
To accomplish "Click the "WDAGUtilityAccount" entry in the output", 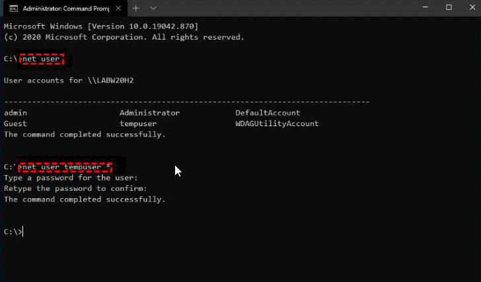I will (x=277, y=123).
